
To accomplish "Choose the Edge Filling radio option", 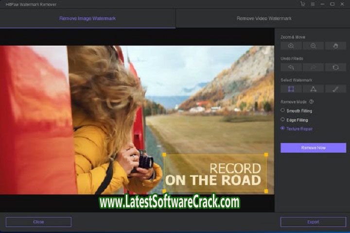I will [x=283, y=119].
